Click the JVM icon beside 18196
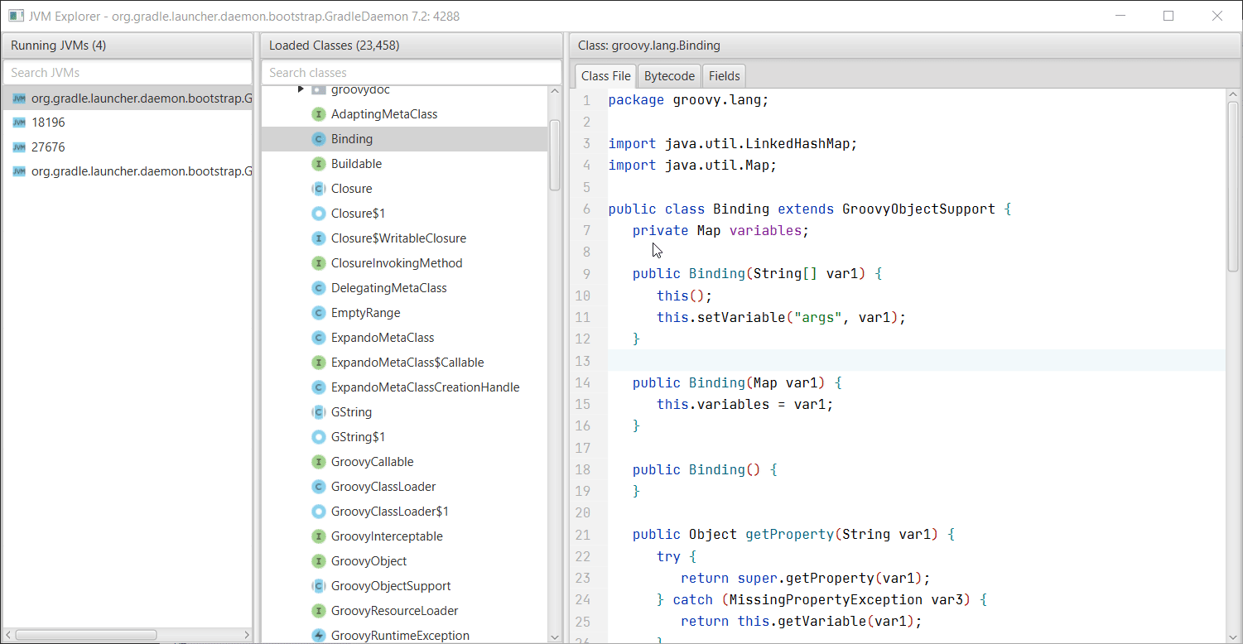Screen dimensions: 1243x644 click(19, 123)
